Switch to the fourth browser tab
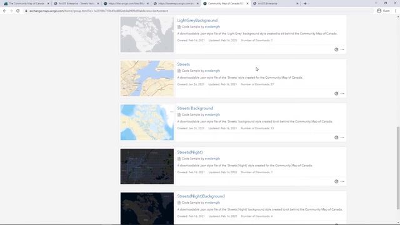Viewport: 400px width, 225px height. tap(176, 4)
